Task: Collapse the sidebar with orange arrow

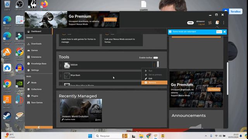Action: (39, 127)
